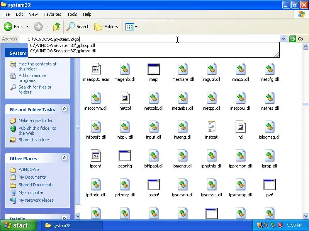Open the Tools menu
Image resolution: width=309 pixels, height=231 pixels.
(x=72, y=14)
